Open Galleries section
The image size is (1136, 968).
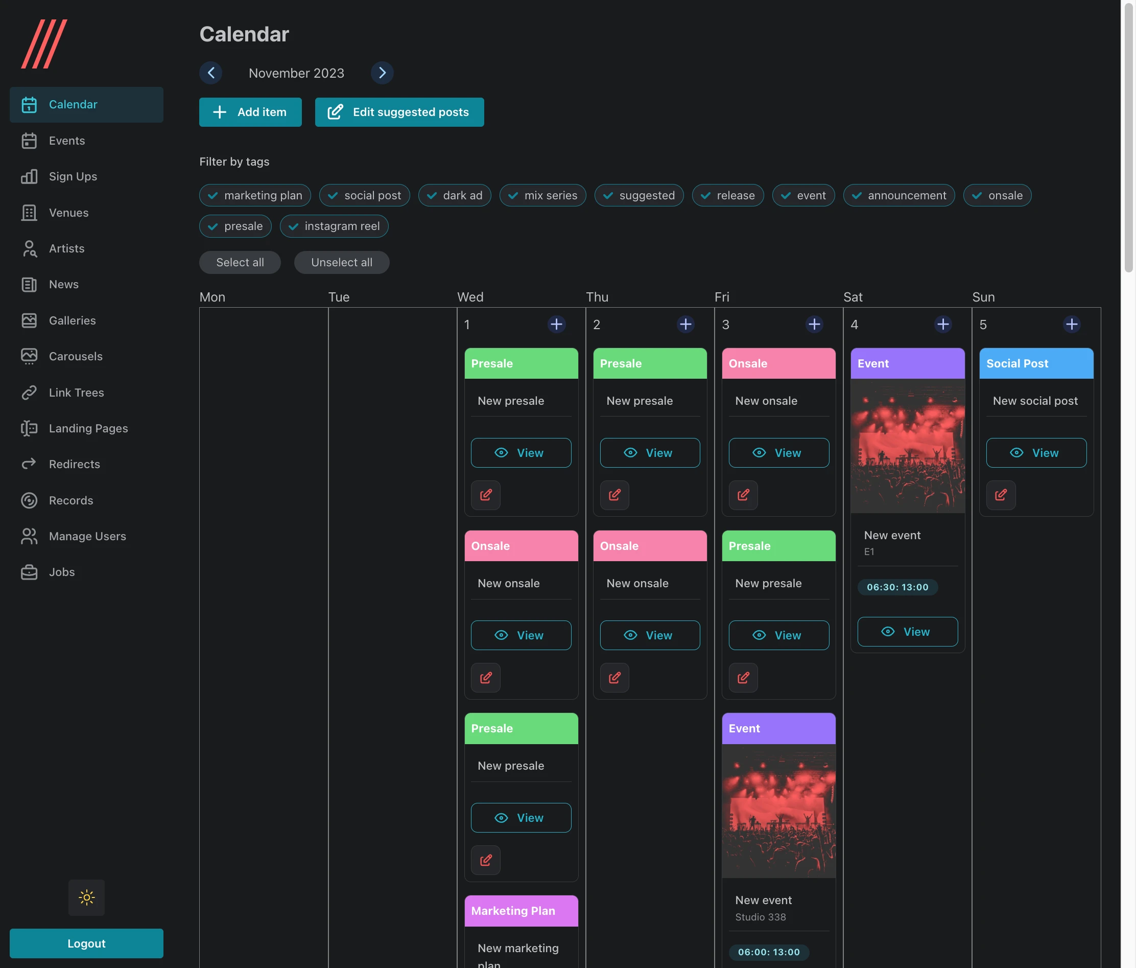tap(86, 320)
